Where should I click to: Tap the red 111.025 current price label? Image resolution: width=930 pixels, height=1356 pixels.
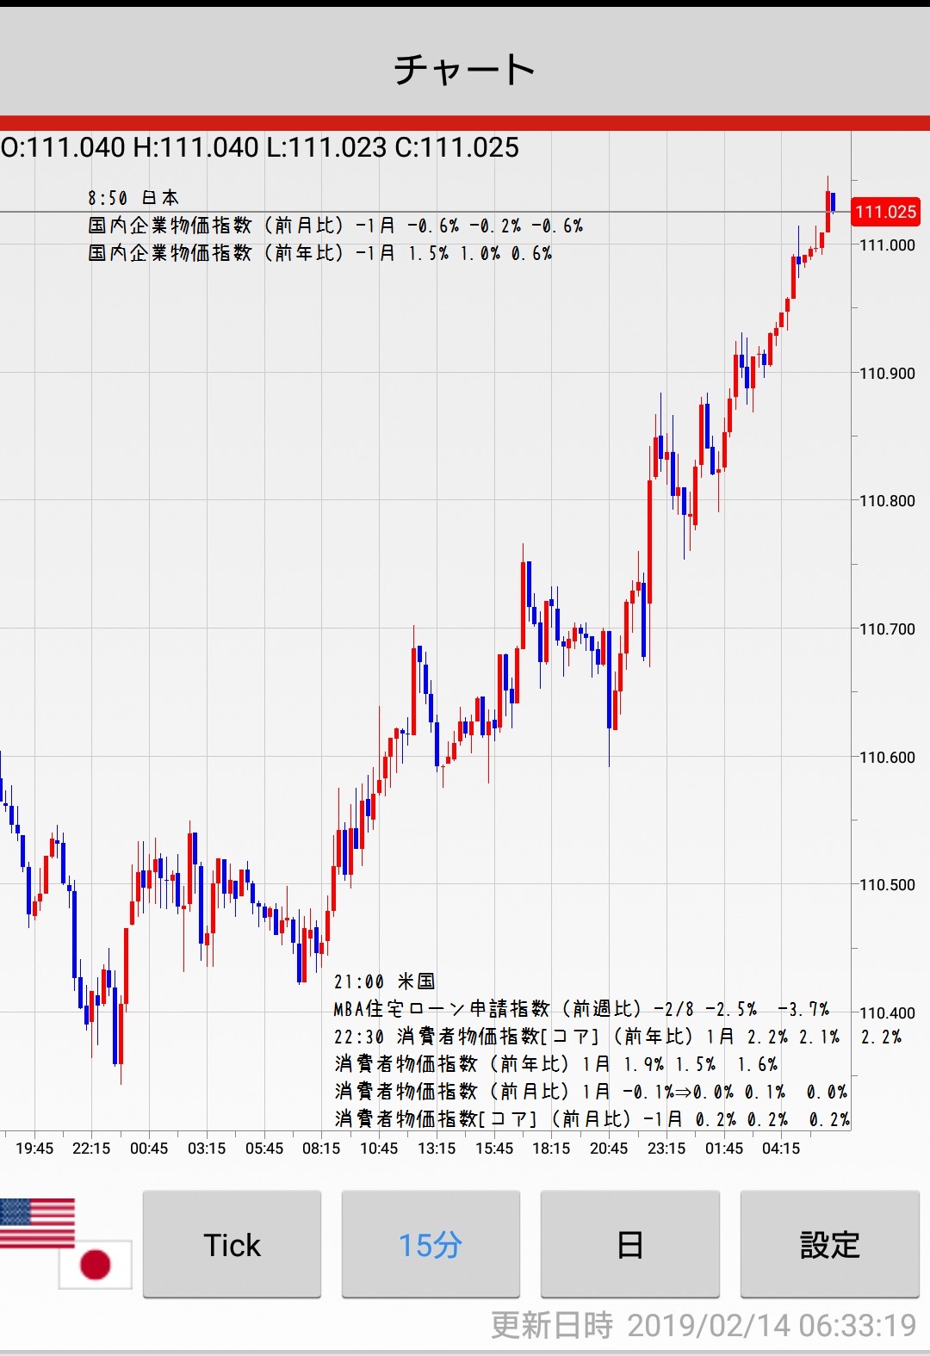coord(885,212)
